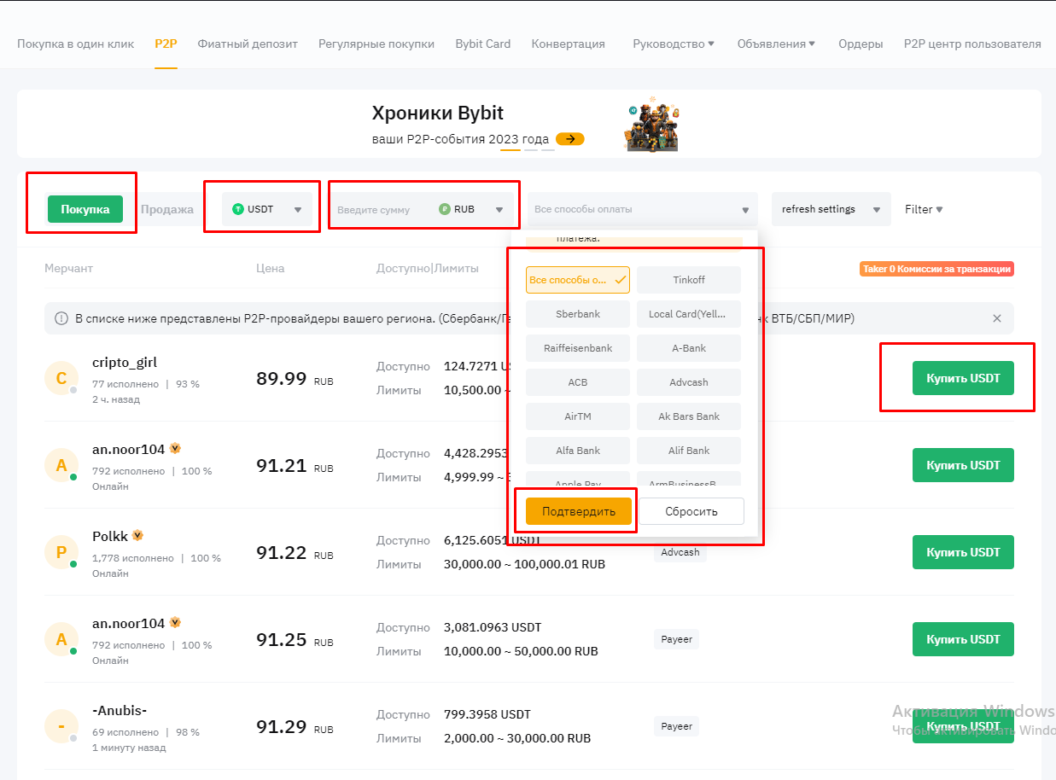1056x780 pixels.
Task: Click the 91.22 RUB price
Action: click(295, 553)
